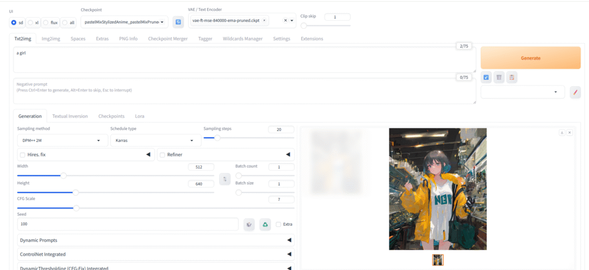Click the Width value box showing 512
589x270 pixels.
(201, 167)
